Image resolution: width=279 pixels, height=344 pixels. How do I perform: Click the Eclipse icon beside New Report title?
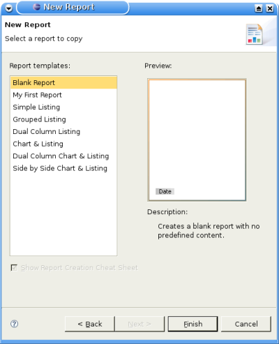tap(36, 7)
